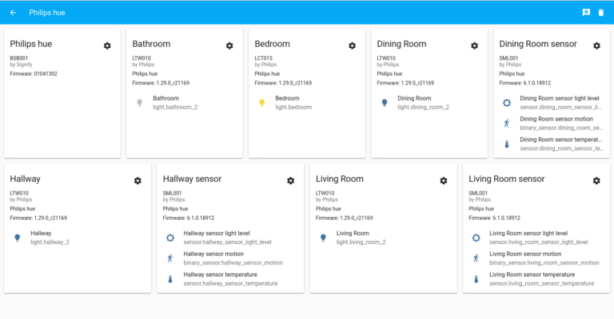Screen dimensions: 614x319
Task: Click Living Room sensor thermometer icon
Action: 476,279
